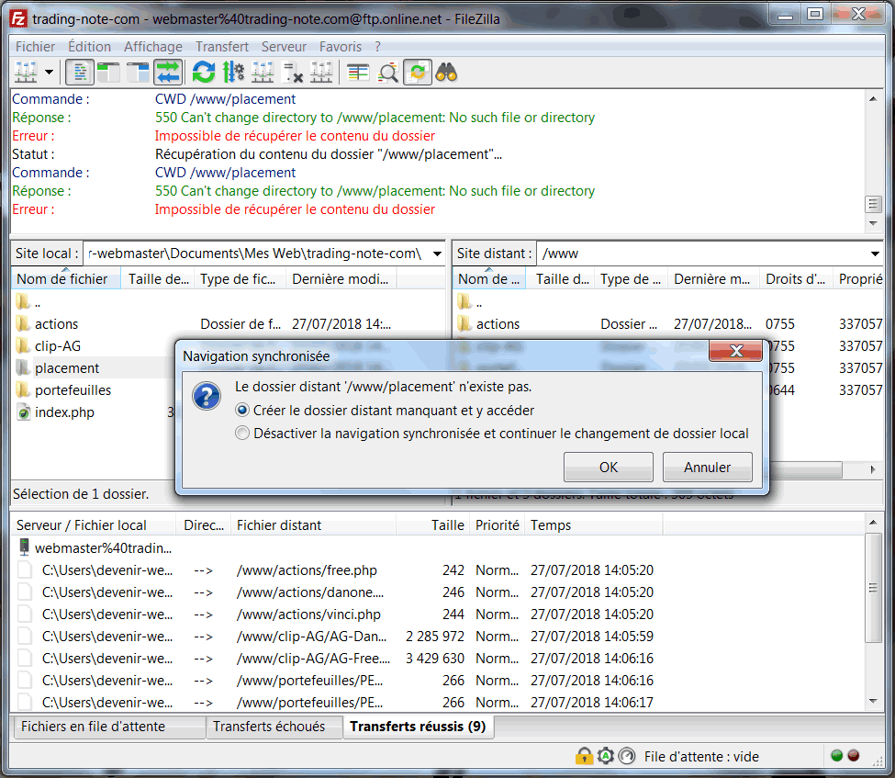This screenshot has height=778, width=895.
Task: Open the Affichage menu
Action: click(x=153, y=47)
